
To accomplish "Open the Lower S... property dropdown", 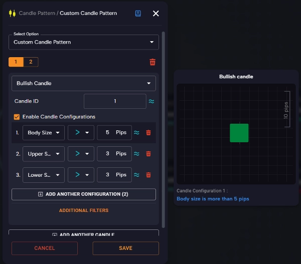I will tap(44, 175).
